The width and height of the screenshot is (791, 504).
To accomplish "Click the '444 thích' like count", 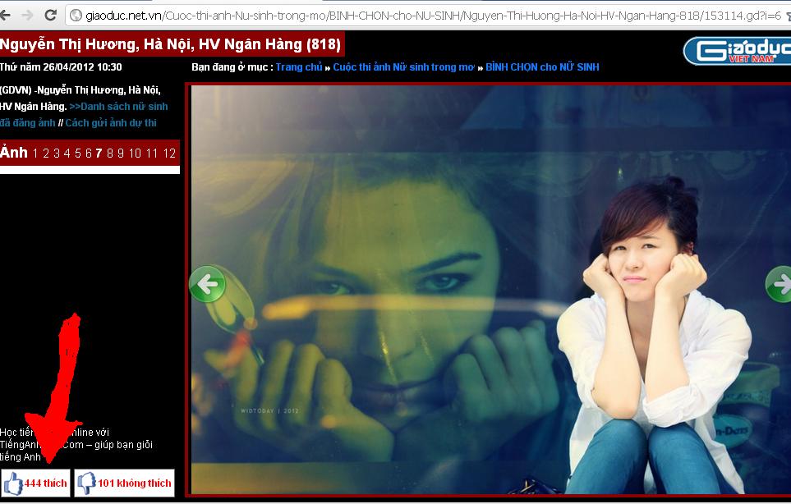I will click(x=45, y=483).
